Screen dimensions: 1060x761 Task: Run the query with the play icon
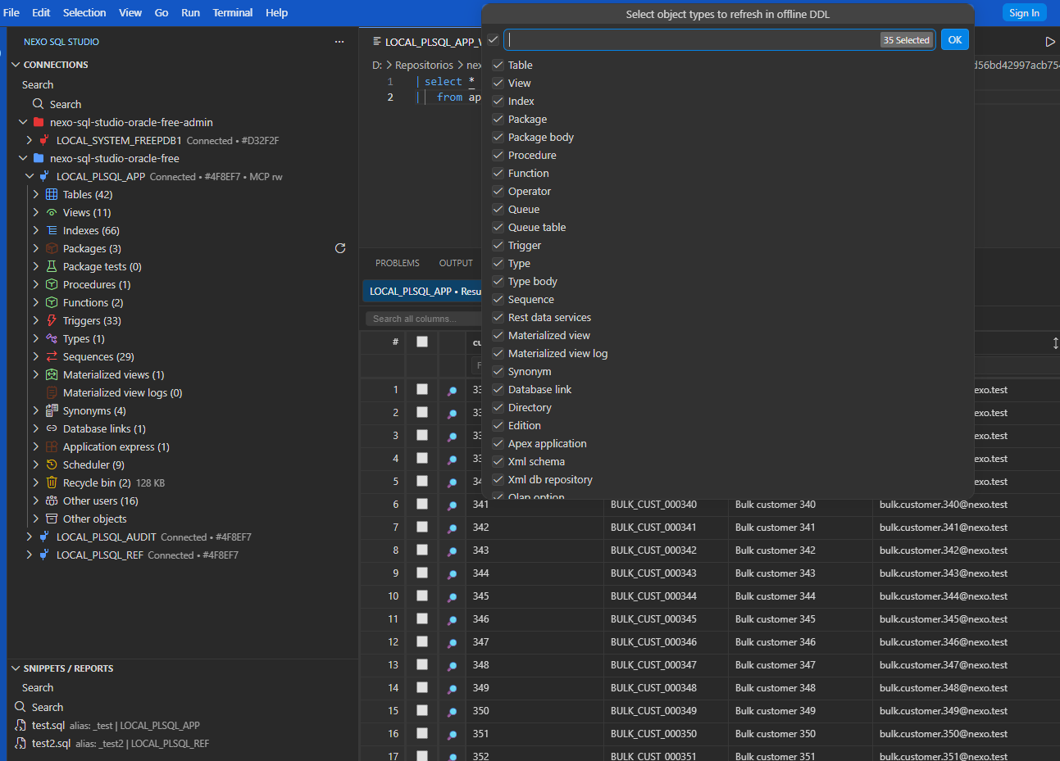1050,42
